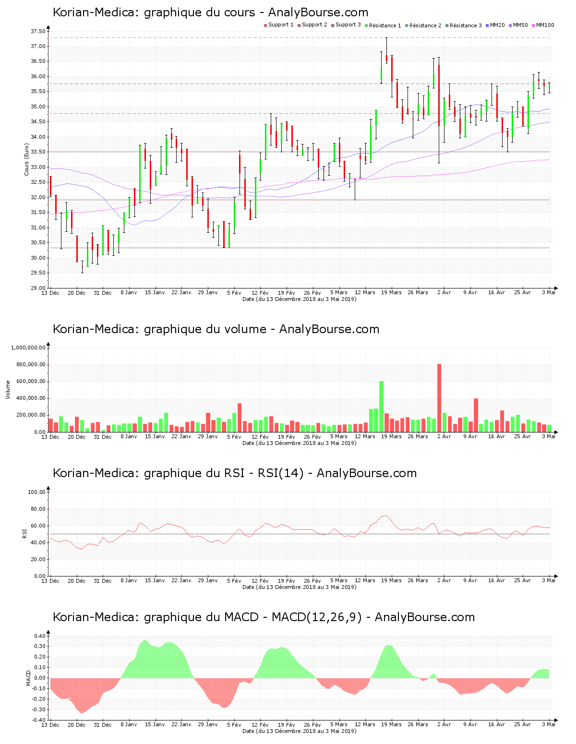
Task: Click the RSI peak near 19 Mars
Action: click(x=384, y=516)
